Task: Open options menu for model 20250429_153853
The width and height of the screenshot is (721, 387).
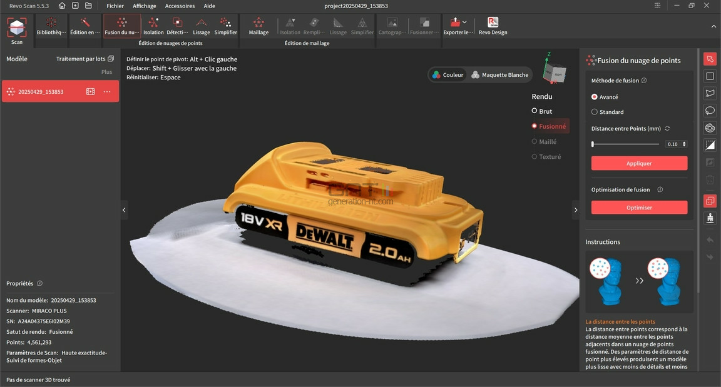Action: pyautogui.click(x=107, y=92)
